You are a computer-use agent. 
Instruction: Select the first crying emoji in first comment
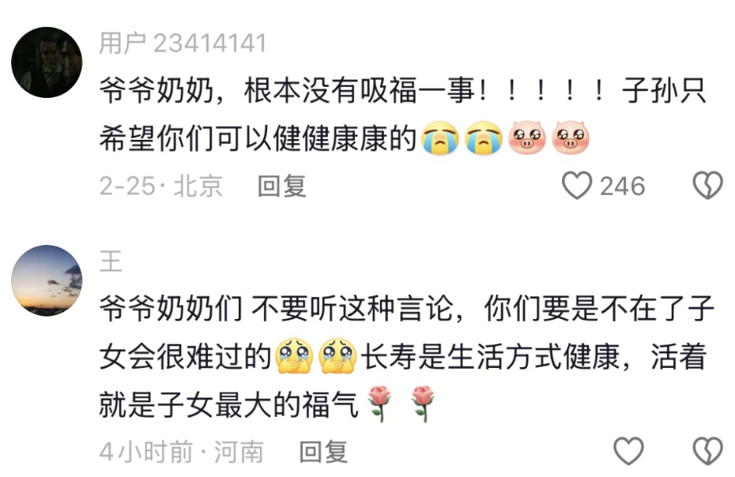pos(439,138)
